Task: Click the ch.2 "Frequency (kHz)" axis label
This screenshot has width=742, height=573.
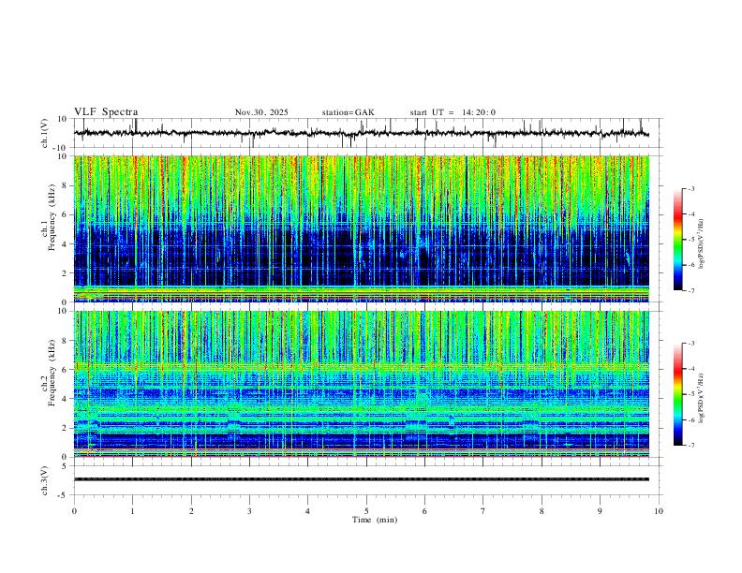Action: tap(52, 373)
